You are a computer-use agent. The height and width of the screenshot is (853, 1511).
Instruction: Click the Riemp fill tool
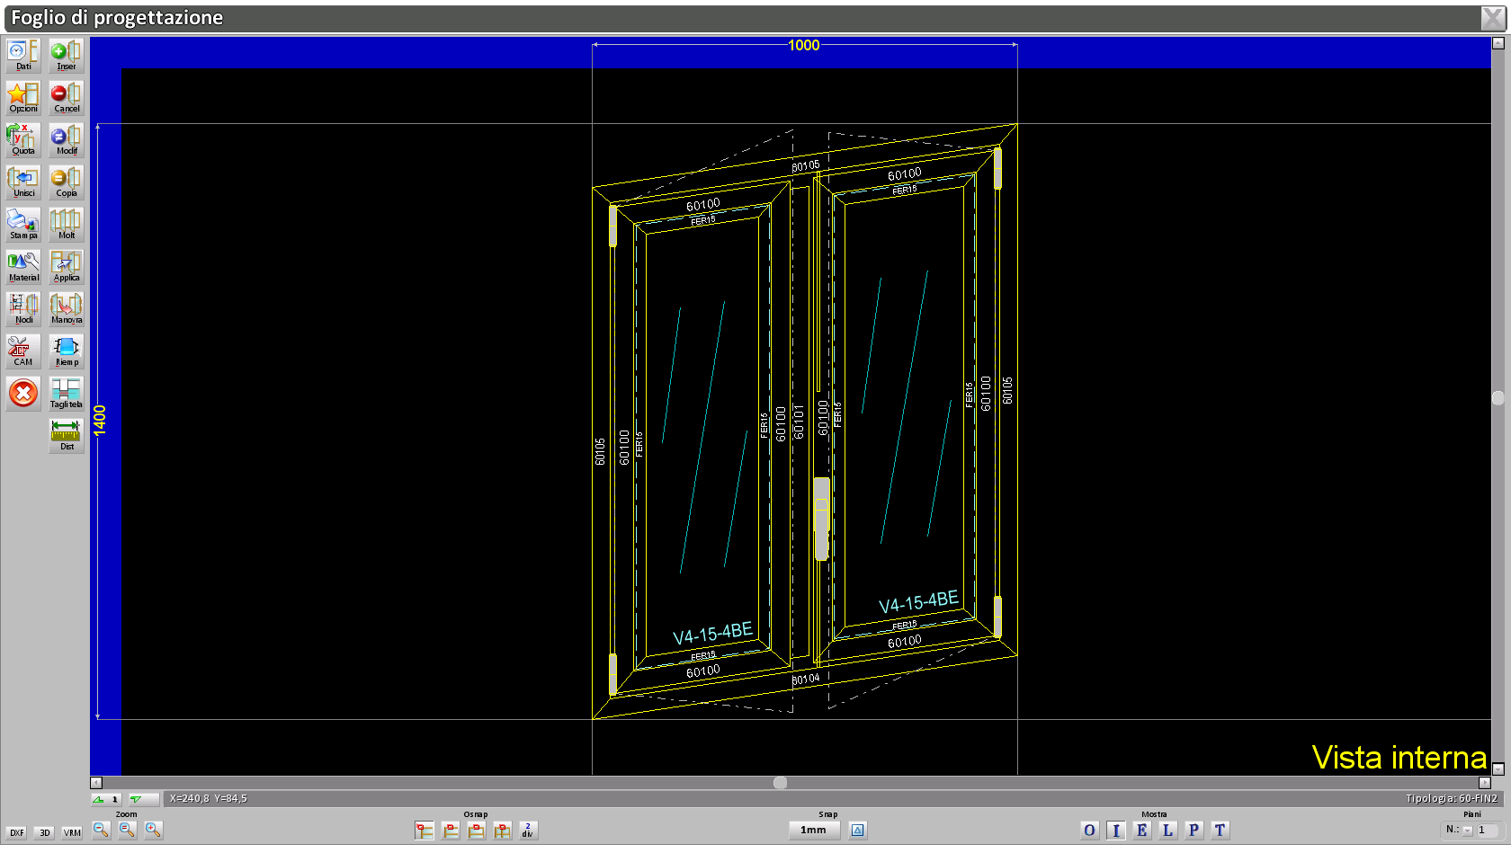(x=67, y=351)
